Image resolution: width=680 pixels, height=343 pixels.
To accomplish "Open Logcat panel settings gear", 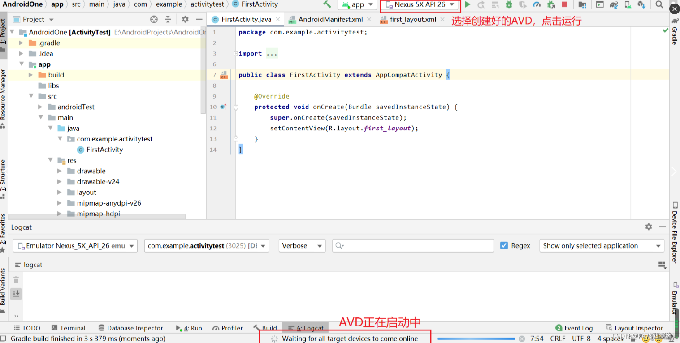I will [x=649, y=227].
